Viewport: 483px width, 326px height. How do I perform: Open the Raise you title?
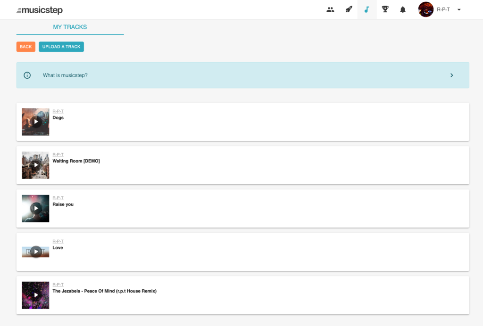[x=63, y=204]
